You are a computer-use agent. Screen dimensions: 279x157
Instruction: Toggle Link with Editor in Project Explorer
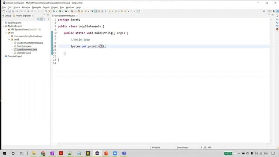tap(41, 19)
